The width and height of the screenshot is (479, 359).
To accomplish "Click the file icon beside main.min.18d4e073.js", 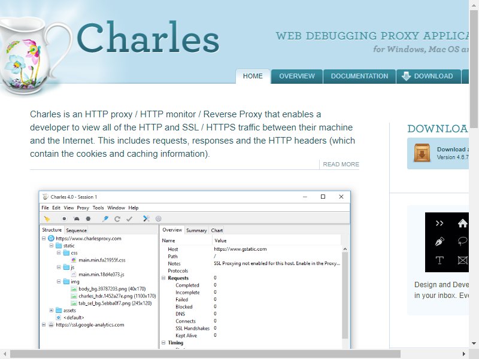I will (74, 275).
